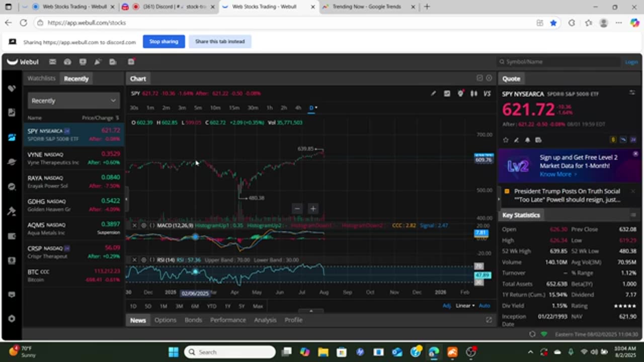This screenshot has height=362, width=644.
Task: Open the Bonds tab
Action: tap(193, 320)
